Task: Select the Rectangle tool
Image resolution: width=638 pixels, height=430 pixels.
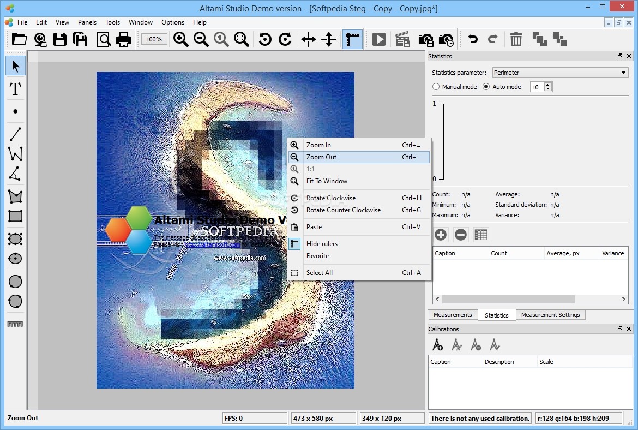Action: click(15, 216)
